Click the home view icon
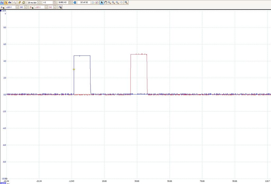The height and width of the screenshot is (184, 271). pos(23,2)
